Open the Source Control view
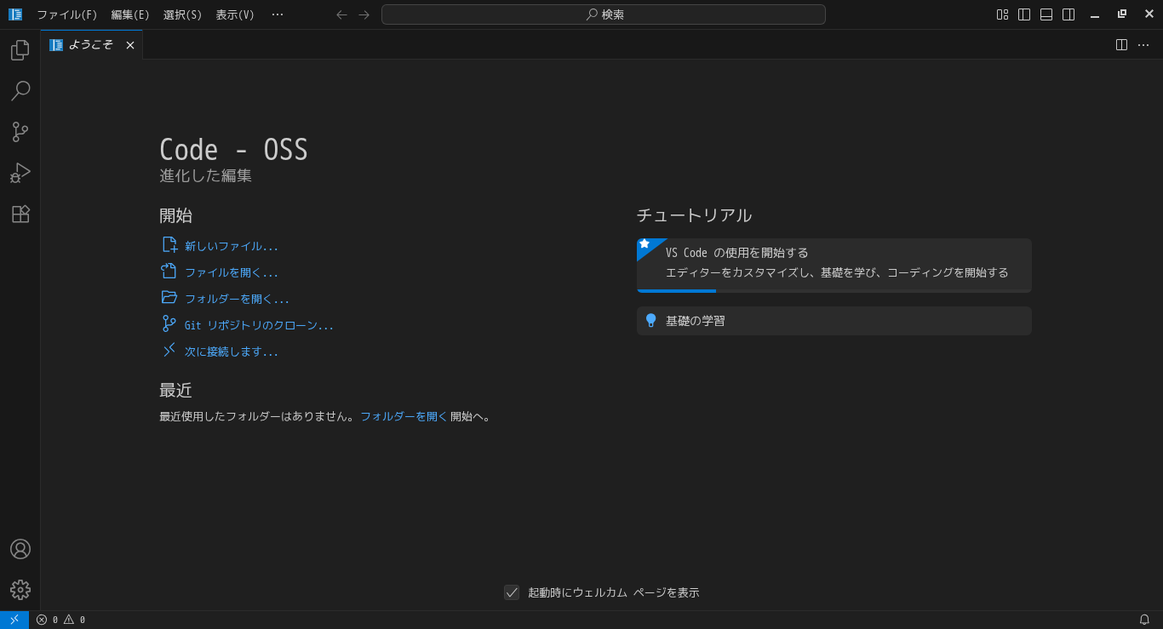The height and width of the screenshot is (629, 1163). pyautogui.click(x=20, y=132)
